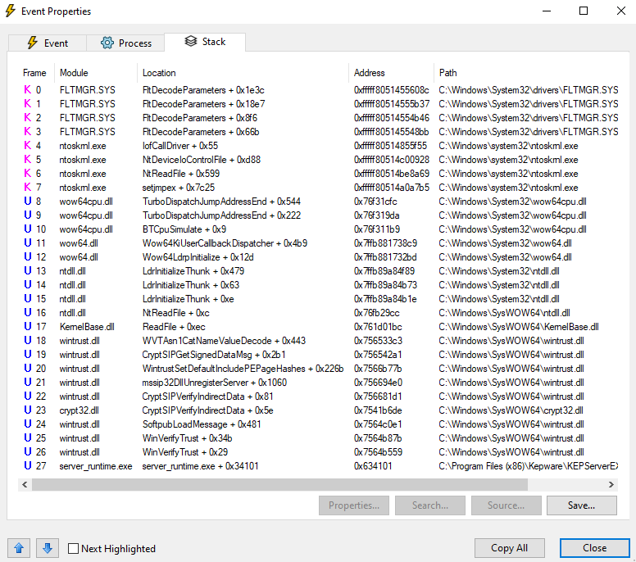636x562 pixels.
Task: Click the user U icon for frame 8
Action: (27, 202)
